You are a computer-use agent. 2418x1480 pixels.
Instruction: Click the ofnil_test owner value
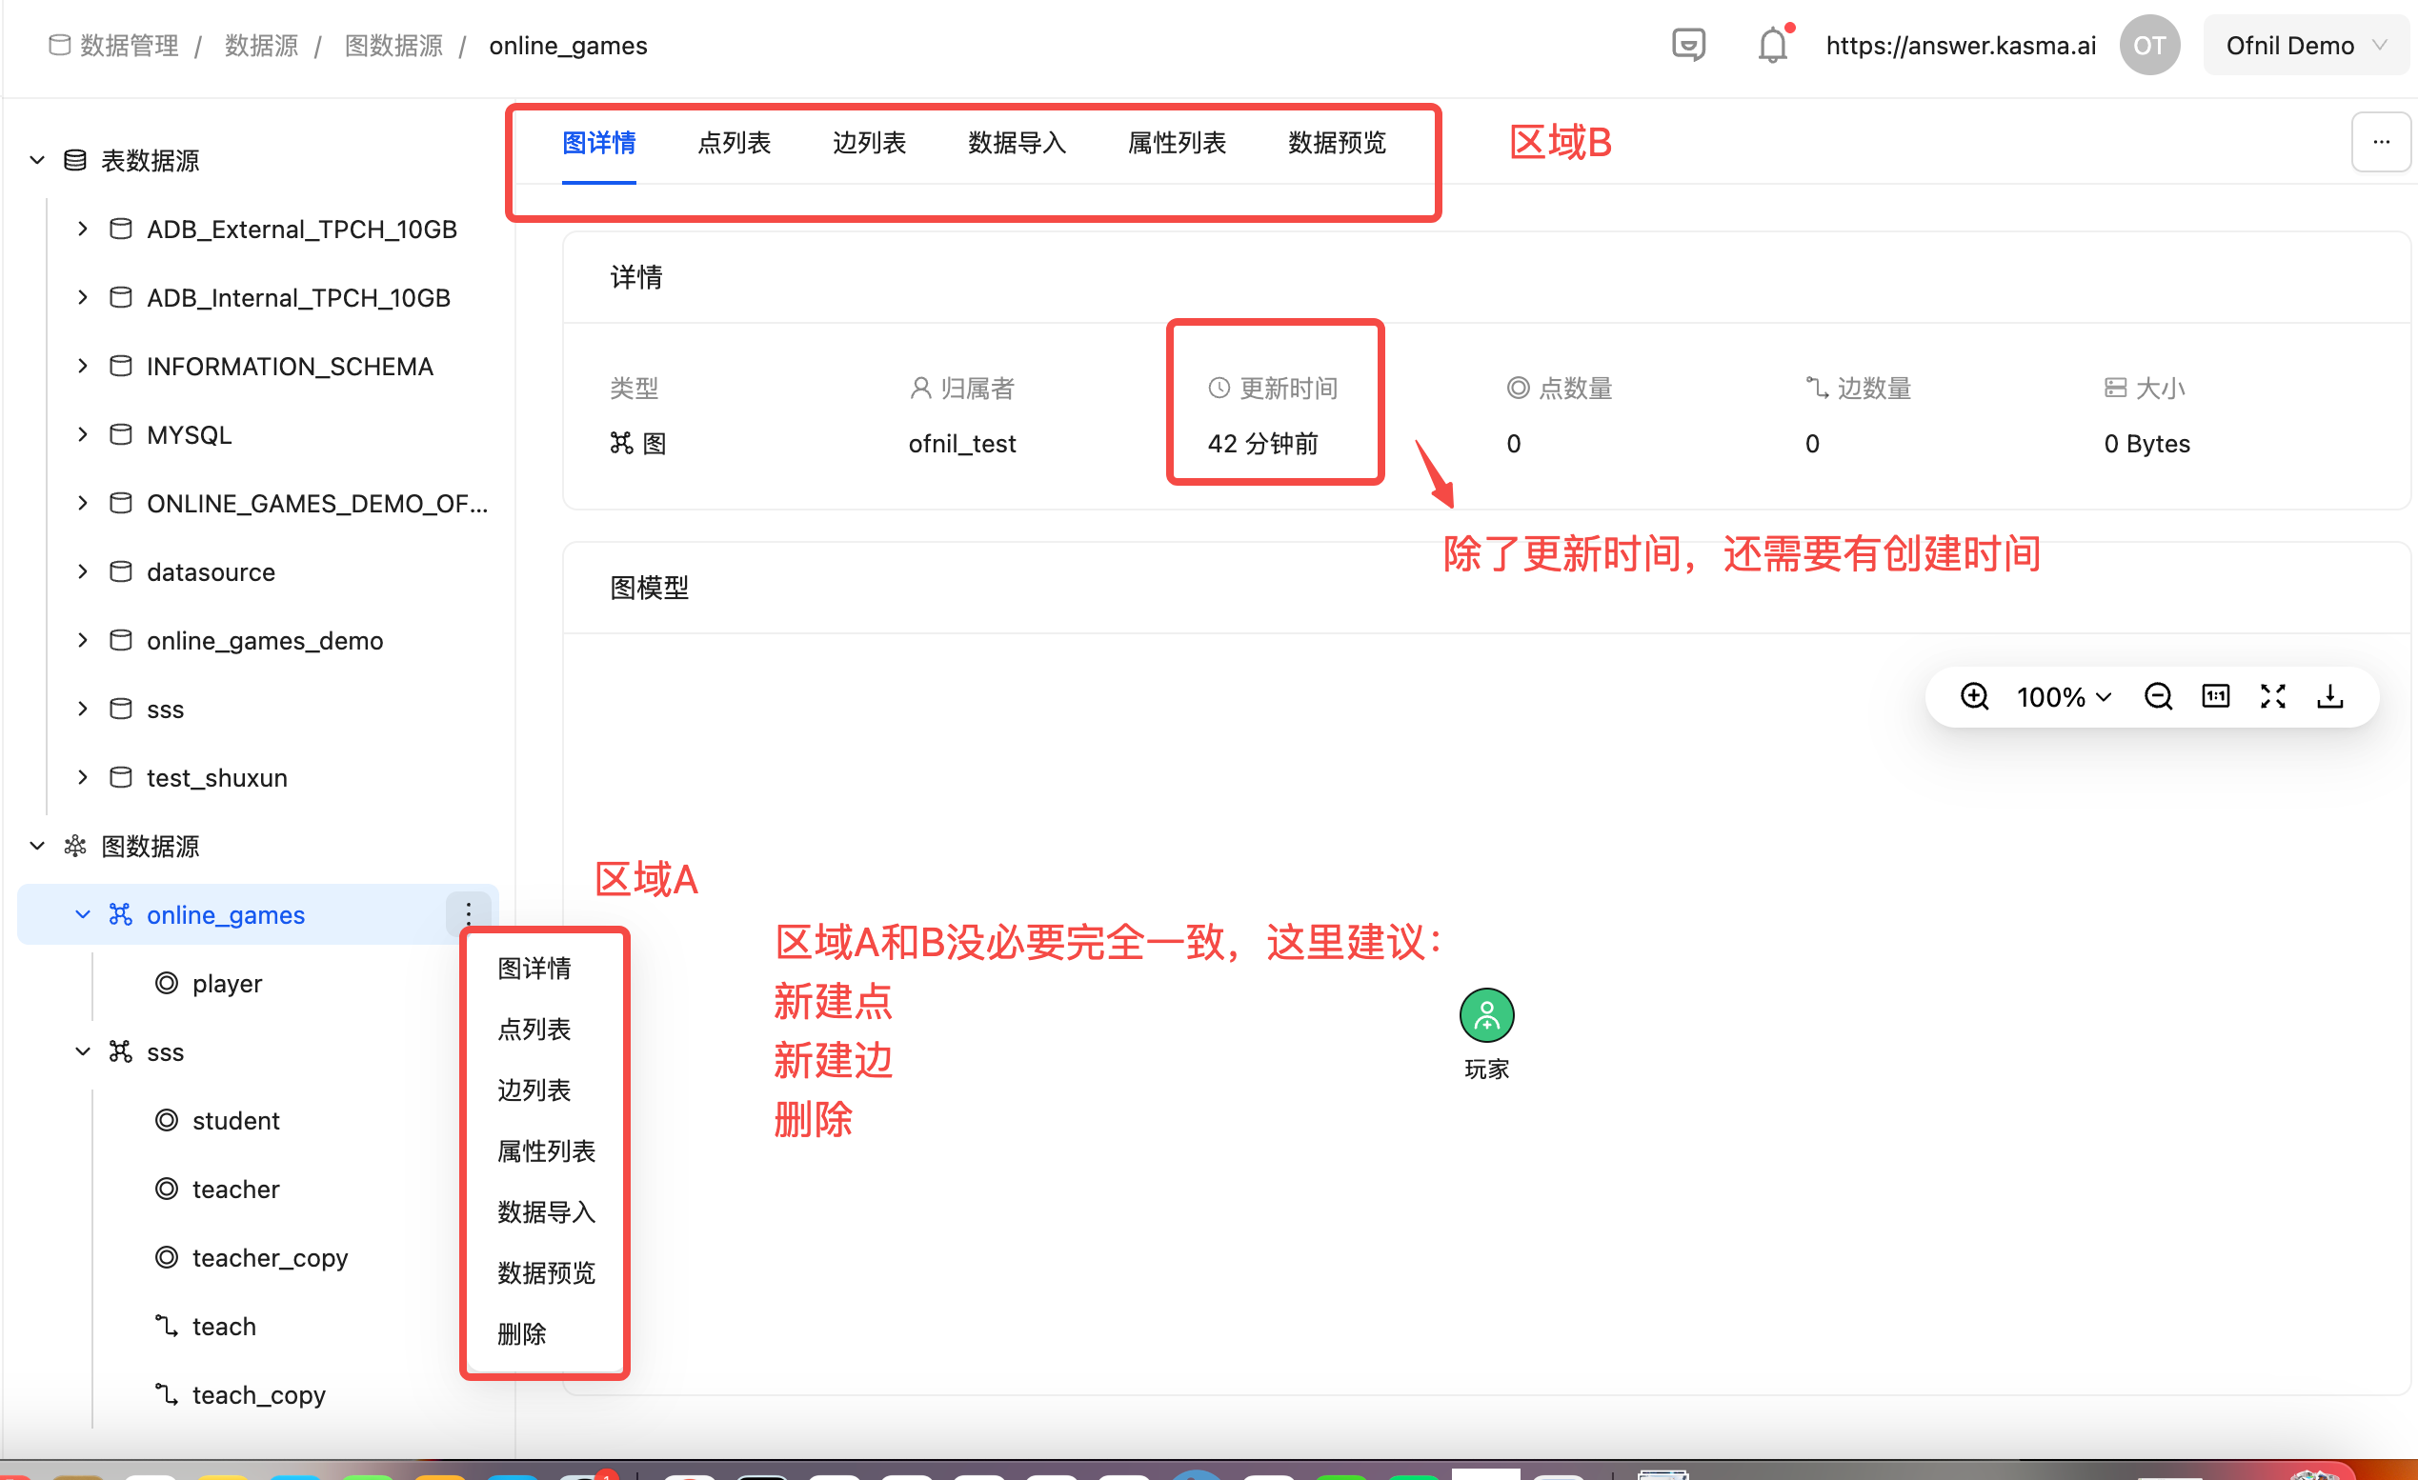click(961, 443)
